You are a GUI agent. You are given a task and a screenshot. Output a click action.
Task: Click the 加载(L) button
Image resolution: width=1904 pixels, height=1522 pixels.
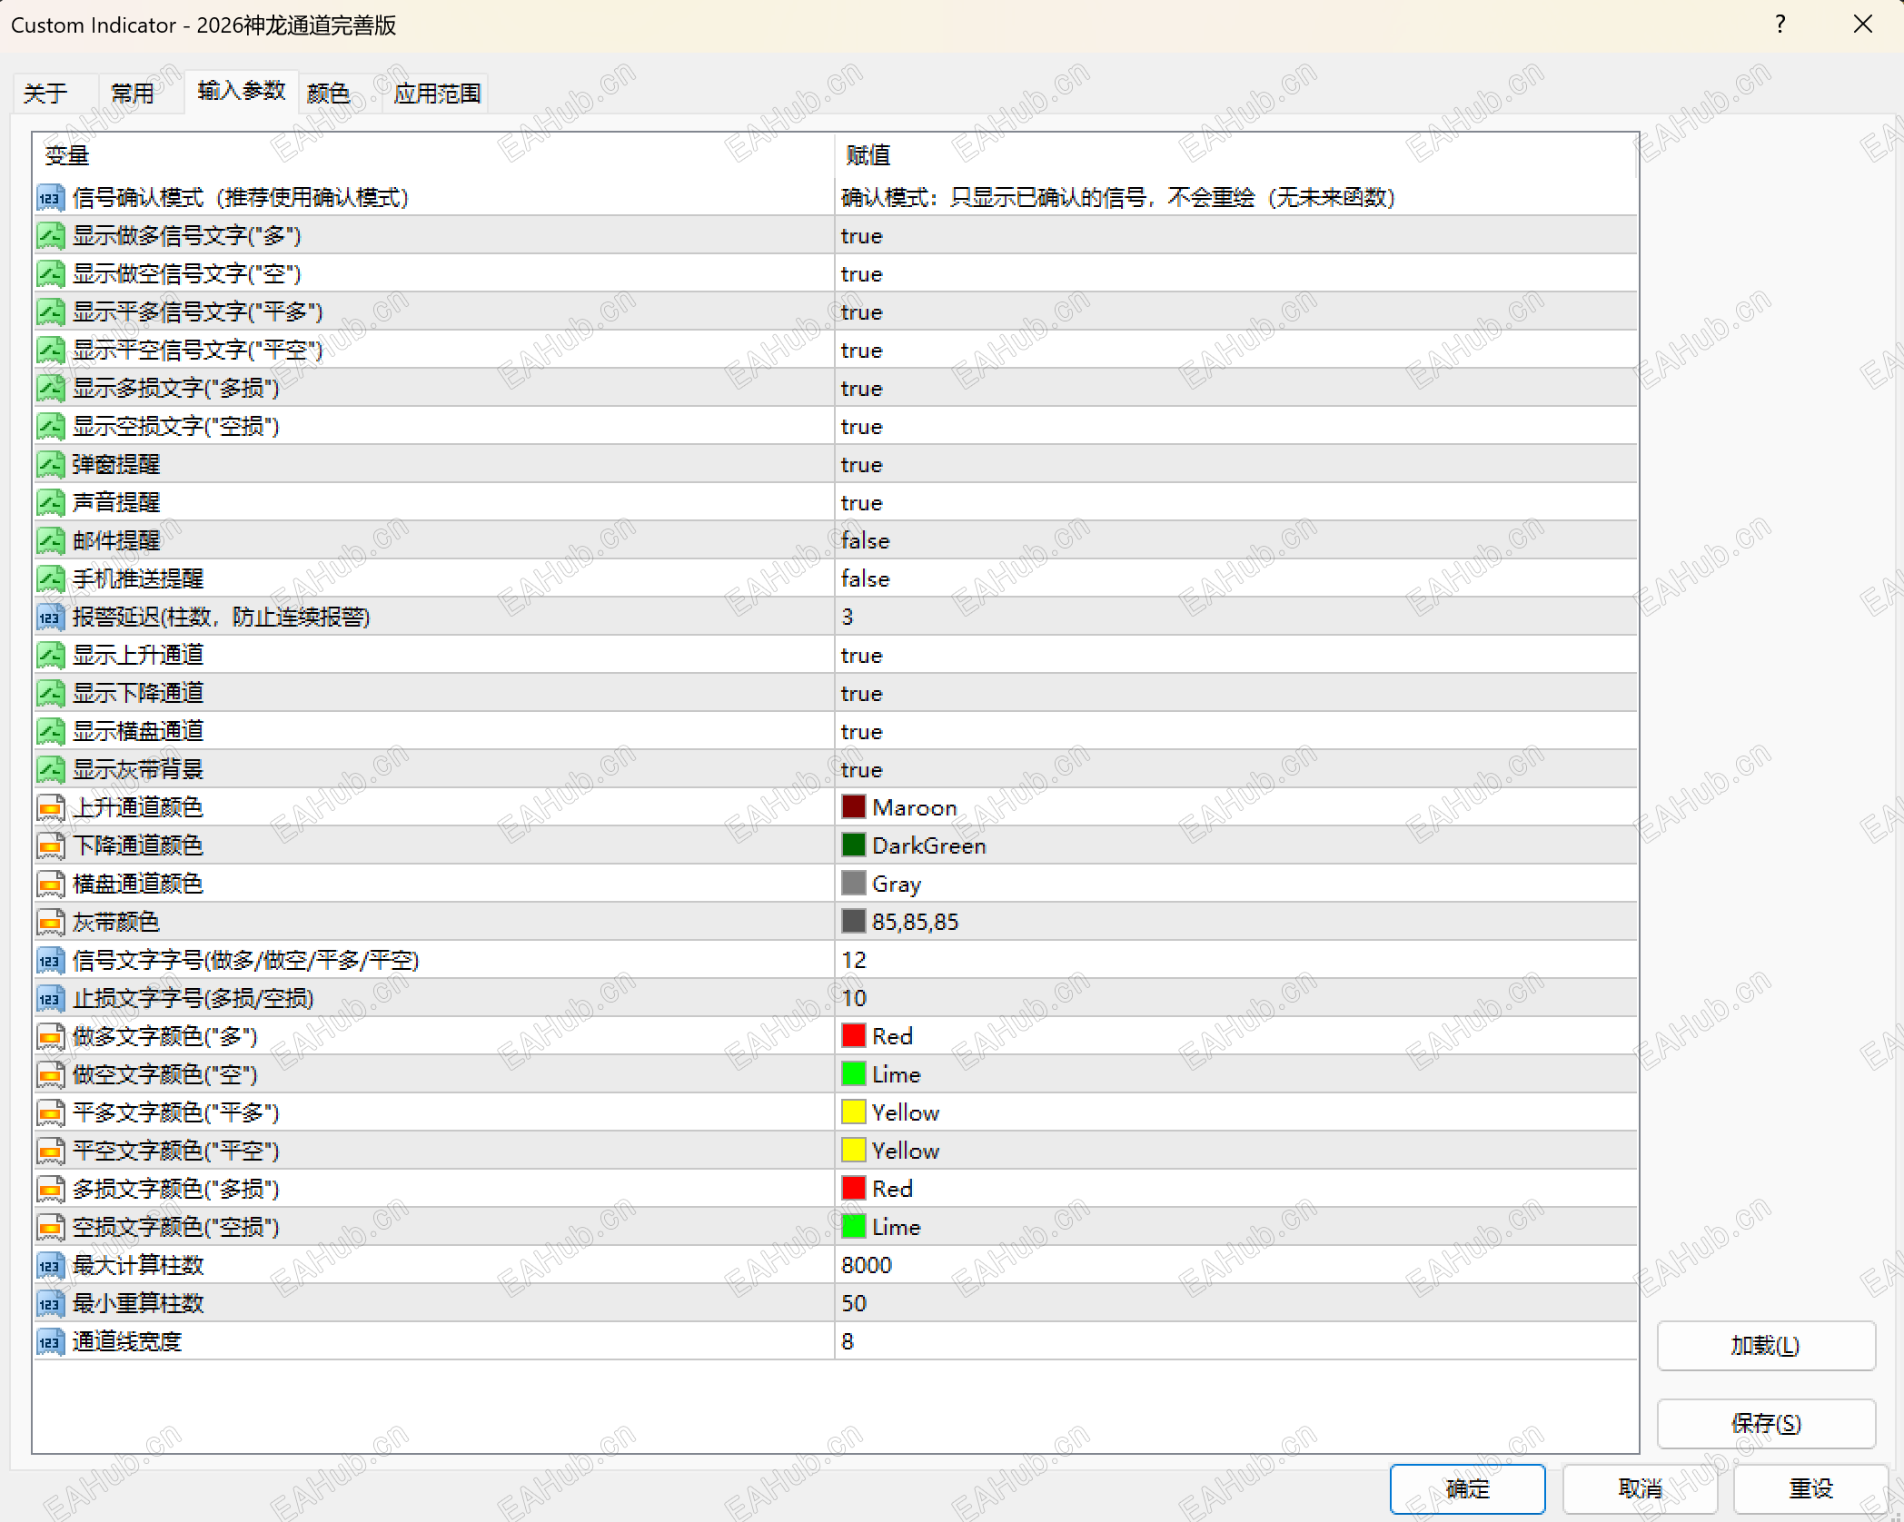pos(1765,1345)
